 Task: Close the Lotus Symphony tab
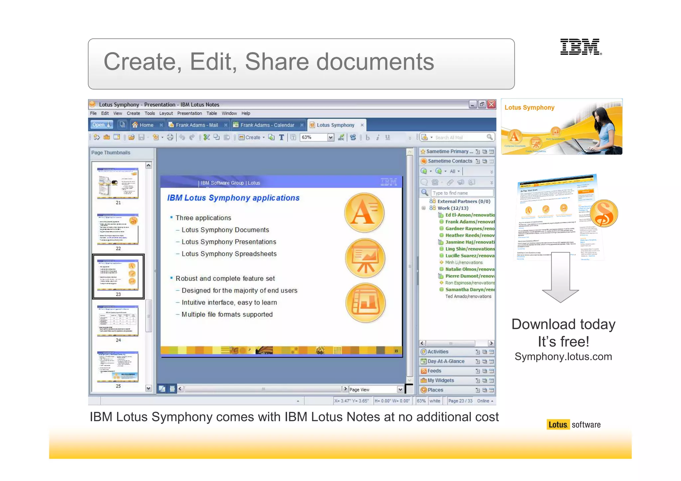point(362,125)
